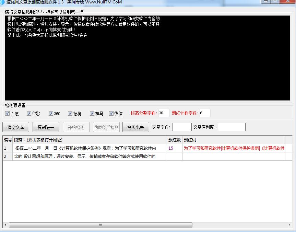The image size is (296, 232).
Task: Click the 飘红词 column header
Action: tap(234, 140)
